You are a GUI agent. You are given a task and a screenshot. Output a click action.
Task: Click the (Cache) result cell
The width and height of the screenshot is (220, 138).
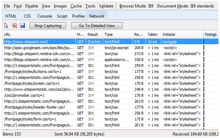94,42
